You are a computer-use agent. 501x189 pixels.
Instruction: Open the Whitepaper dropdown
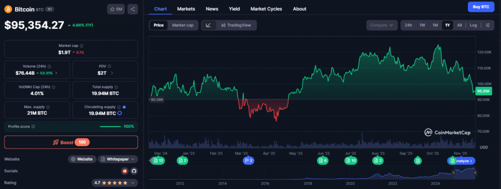(x=118, y=159)
